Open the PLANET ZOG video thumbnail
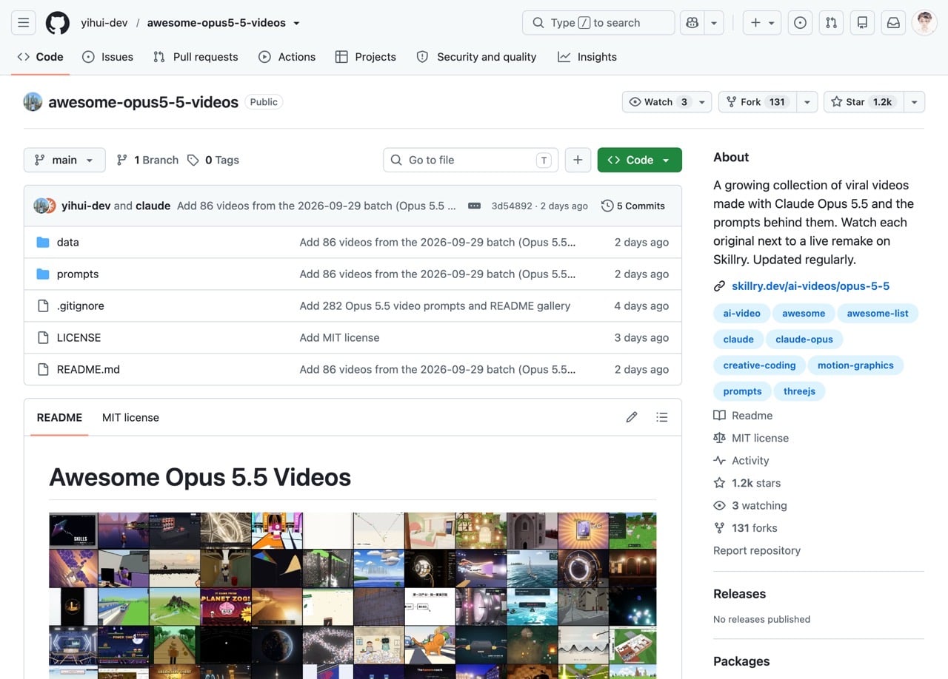The width and height of the screenshot is (948, 679). 225,607
